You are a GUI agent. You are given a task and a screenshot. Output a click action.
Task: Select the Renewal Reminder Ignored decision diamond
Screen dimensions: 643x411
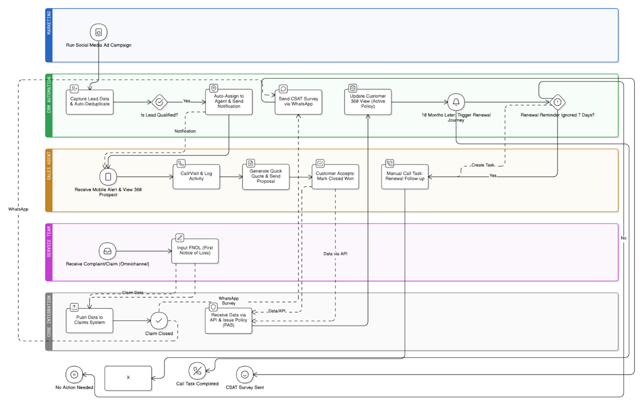click(557, 102)
